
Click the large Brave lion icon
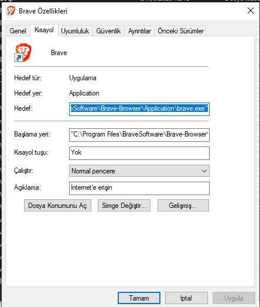click(23, 53)
